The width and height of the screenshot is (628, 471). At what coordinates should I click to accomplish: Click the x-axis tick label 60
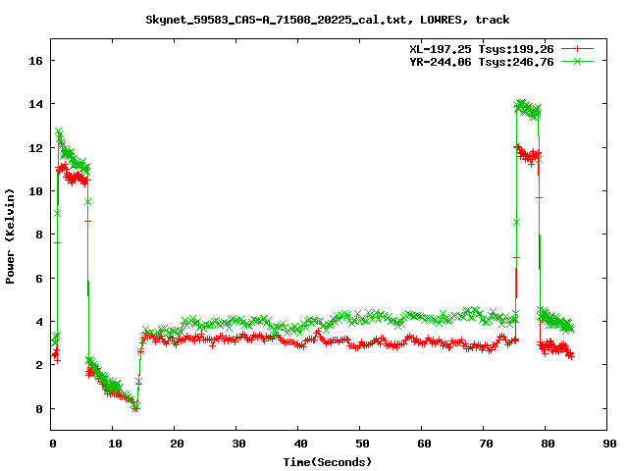424,444
